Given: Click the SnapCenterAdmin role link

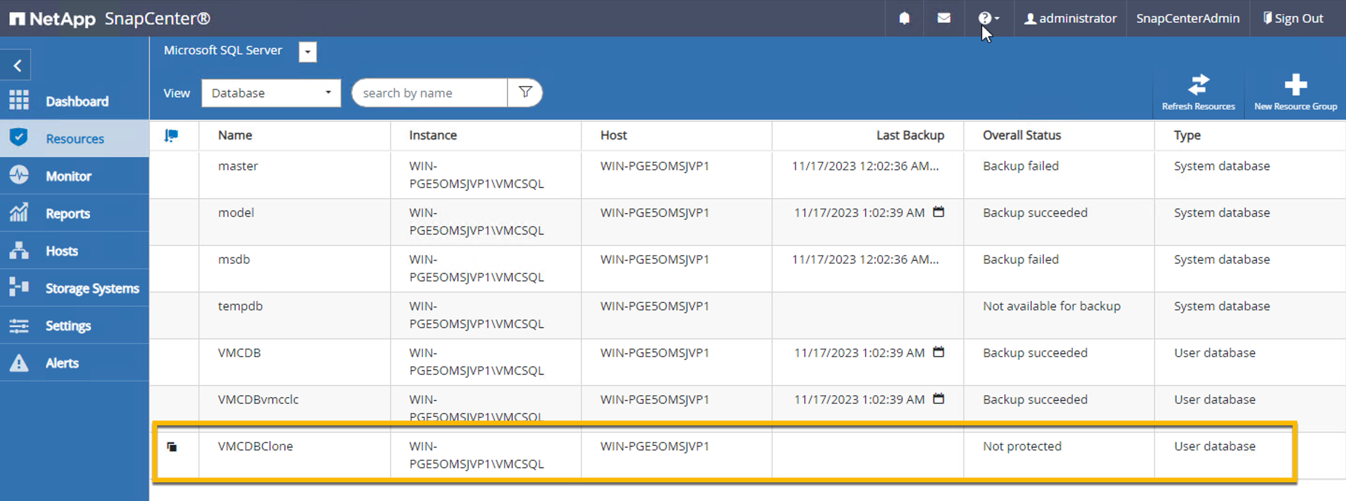Looking at the screenshot, I should (x=1187, y=18).
